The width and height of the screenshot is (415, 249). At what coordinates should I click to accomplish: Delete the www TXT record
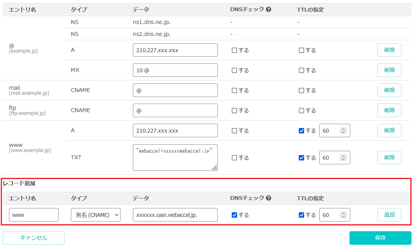[389, 157]
